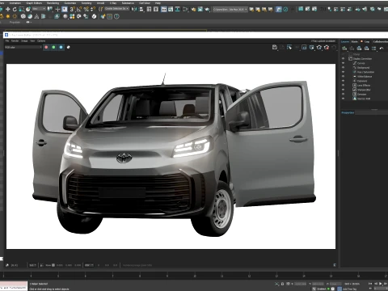This screenshot has width=388, height=291.
Task: Open the V-Ray menu
Action: click(x=113, y=3)
